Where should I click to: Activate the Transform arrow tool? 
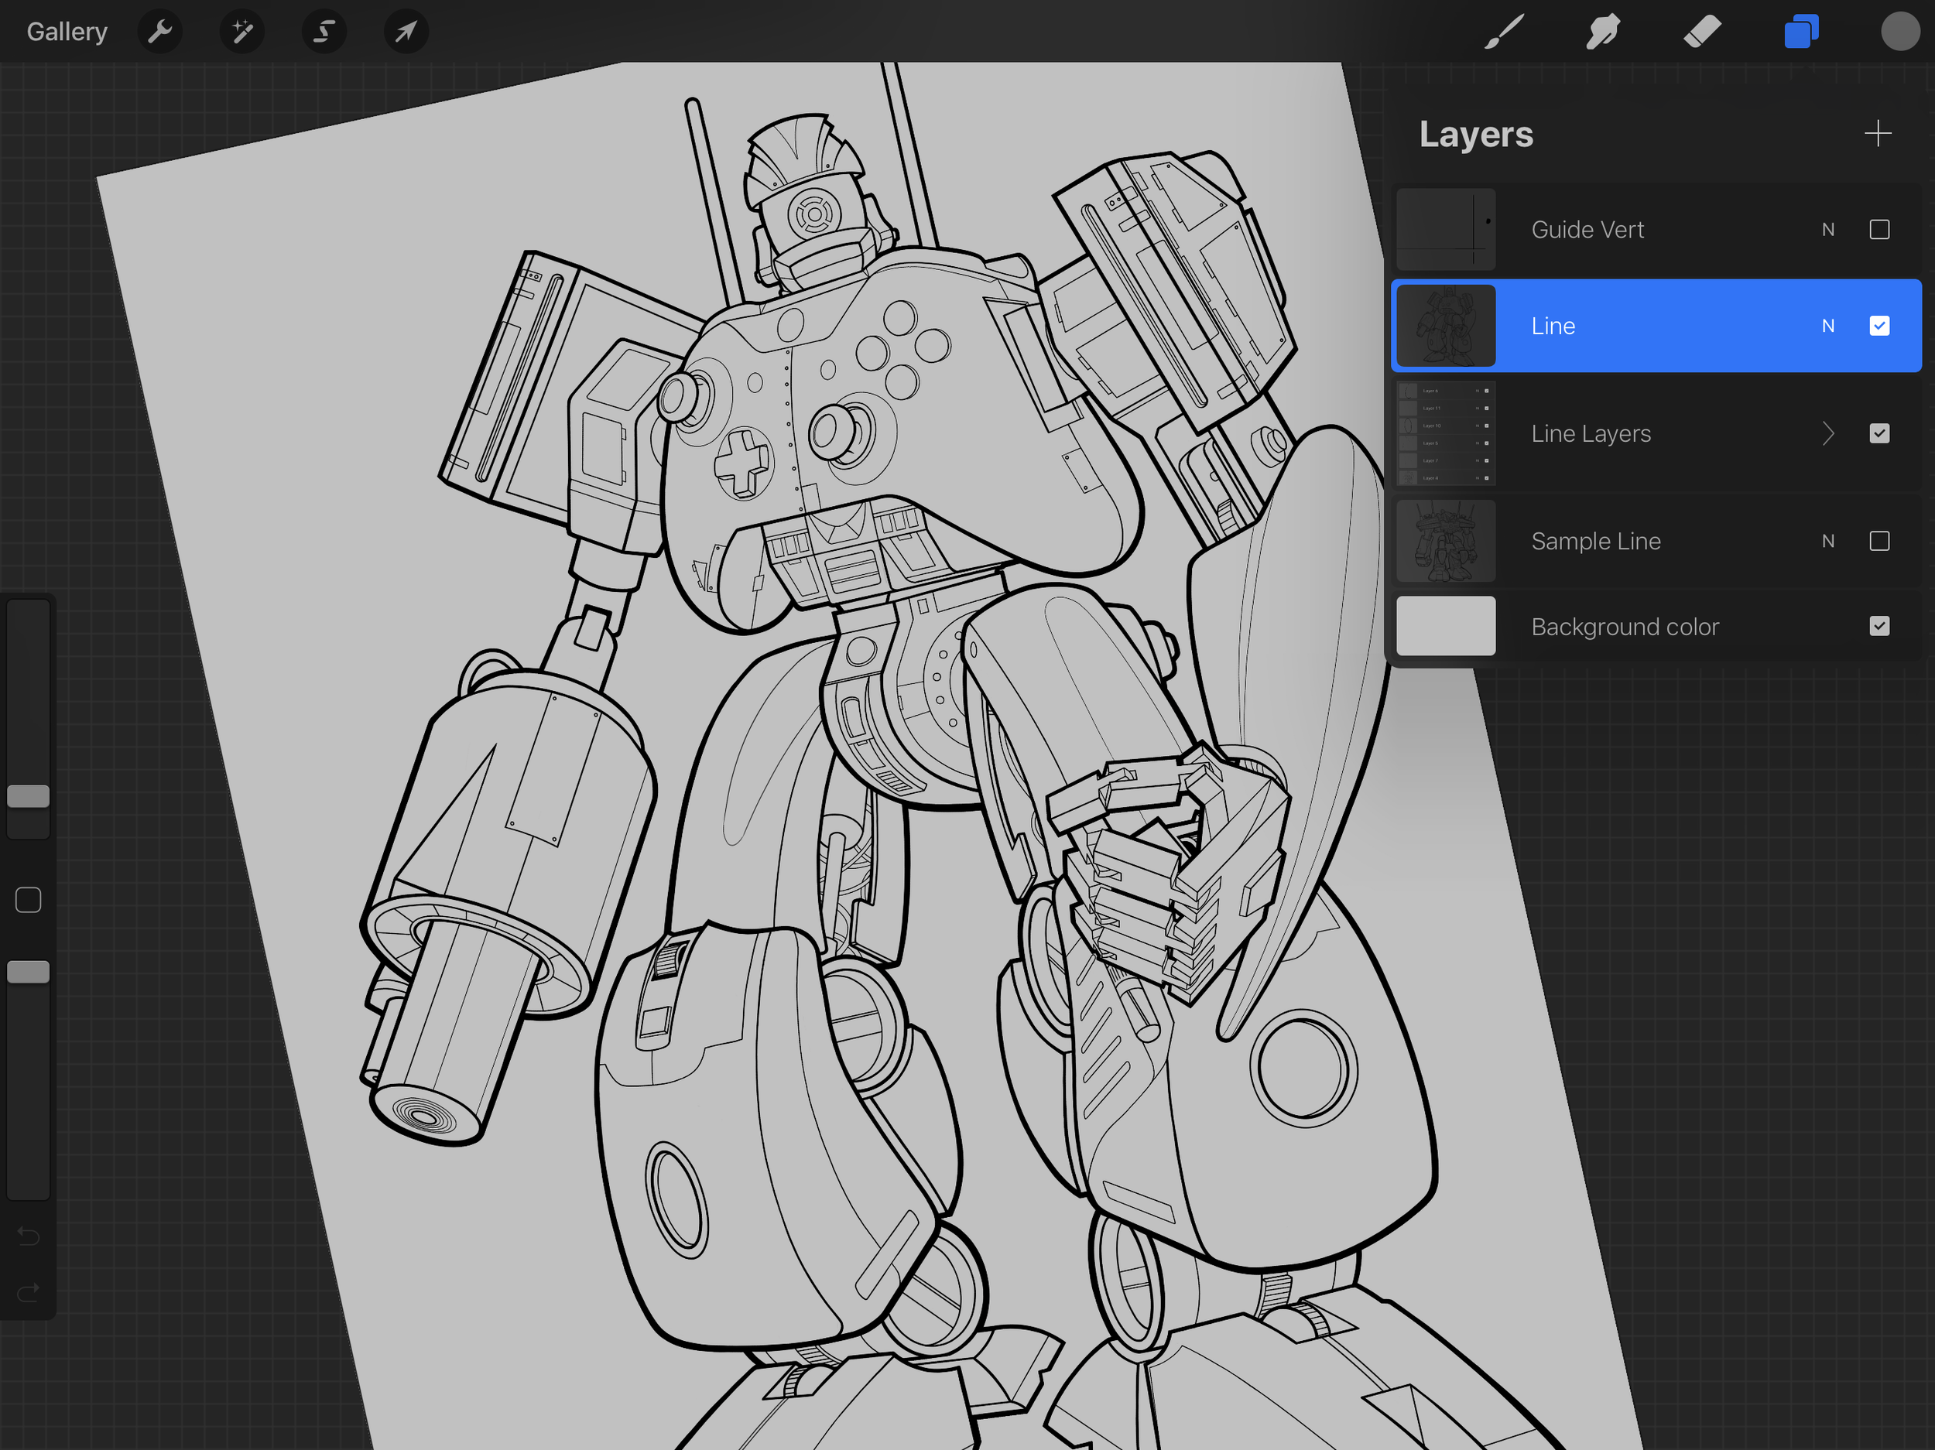tap(406, 32)
